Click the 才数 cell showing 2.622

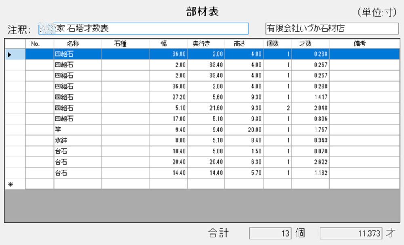pyautogui.click(x=310, y=162)
